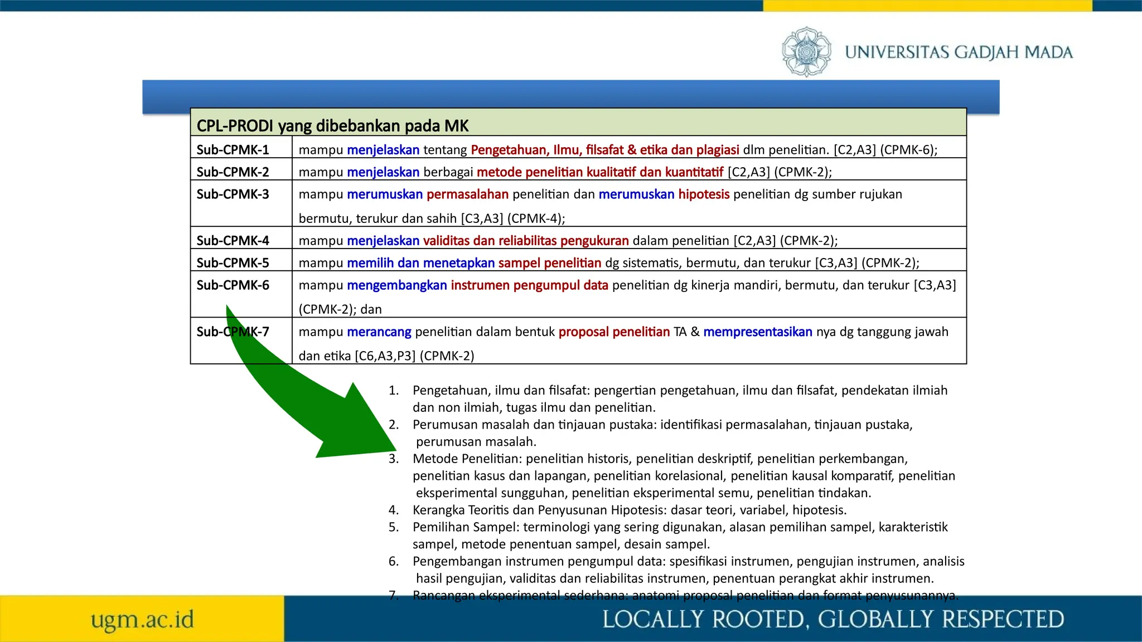The height and width of the screenshot is (642, 1142).
Task: Click the red phrase 'proposal penelitian'
Action: [x=614, y=332]
